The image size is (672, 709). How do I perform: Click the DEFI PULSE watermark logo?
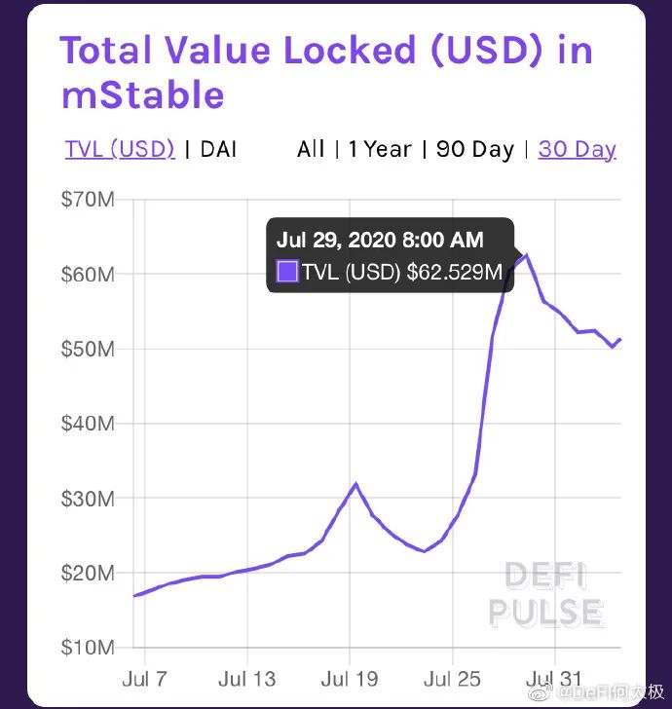(x=545, y=593)
